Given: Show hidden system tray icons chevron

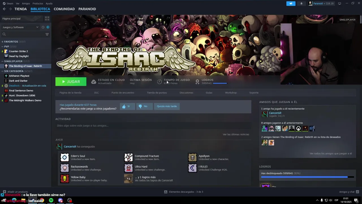Looking at the screenshot, I should 317,200.
